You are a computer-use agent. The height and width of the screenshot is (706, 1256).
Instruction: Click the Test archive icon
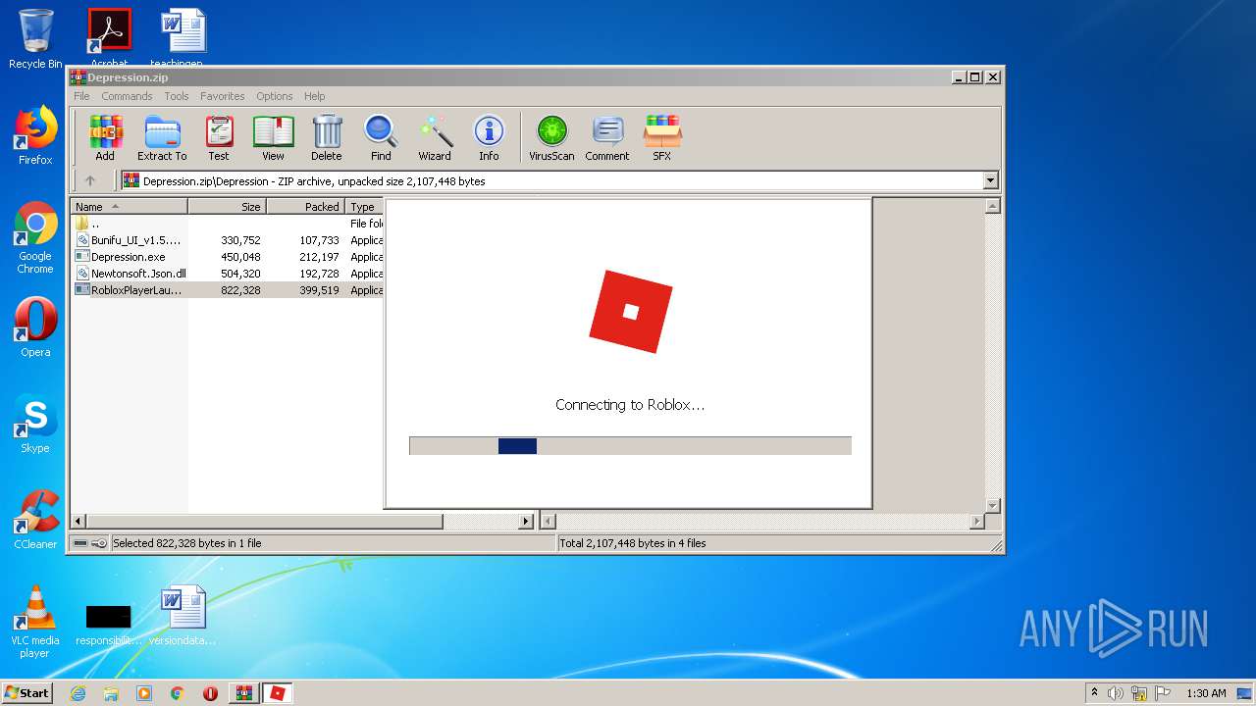tap(219, 137)
